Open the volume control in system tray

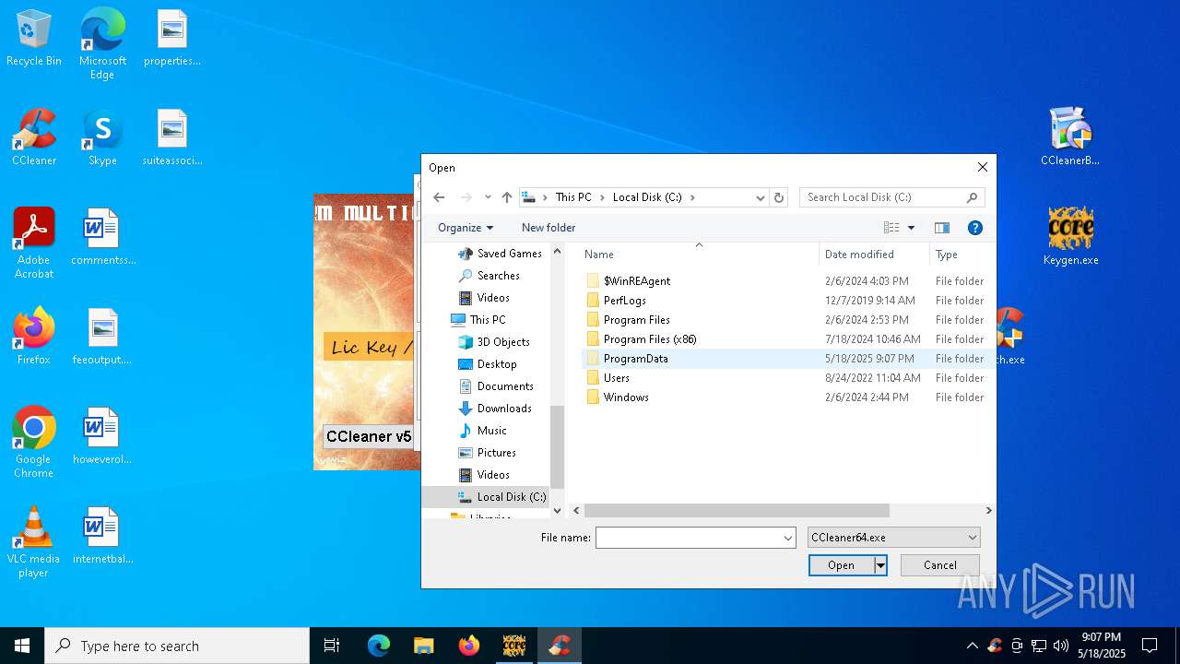1061,646
